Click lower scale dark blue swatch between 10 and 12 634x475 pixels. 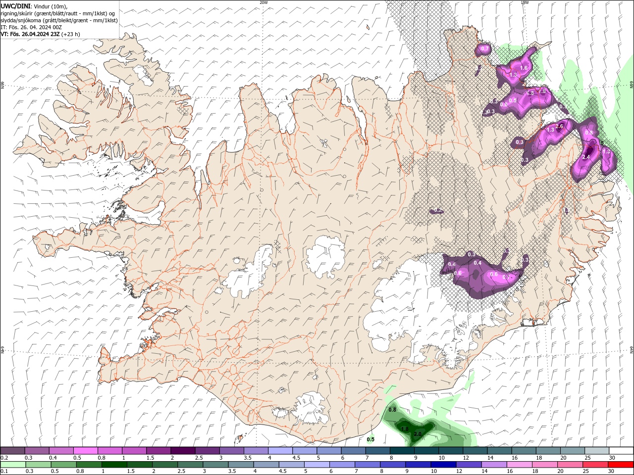pyautogui.click(x=443, y=465)
